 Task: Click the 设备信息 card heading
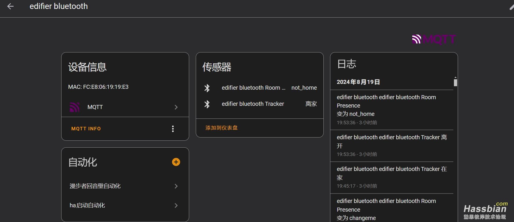87,67
